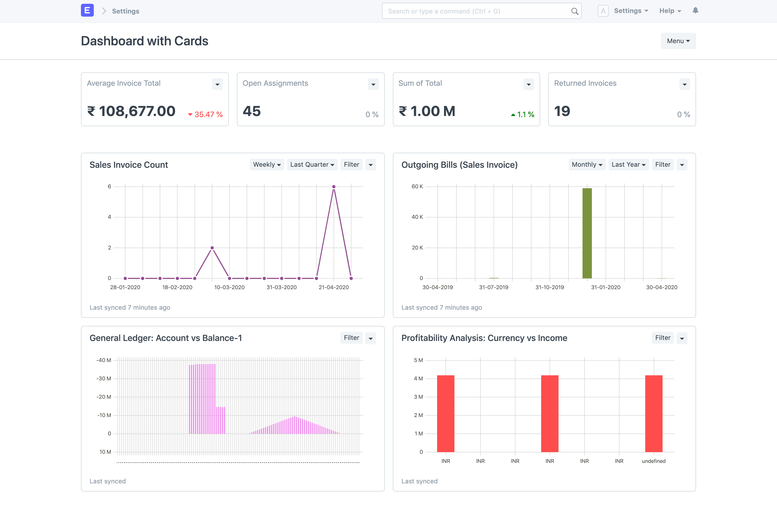Click the ERPNext E logo

click(x=87, y=11)
